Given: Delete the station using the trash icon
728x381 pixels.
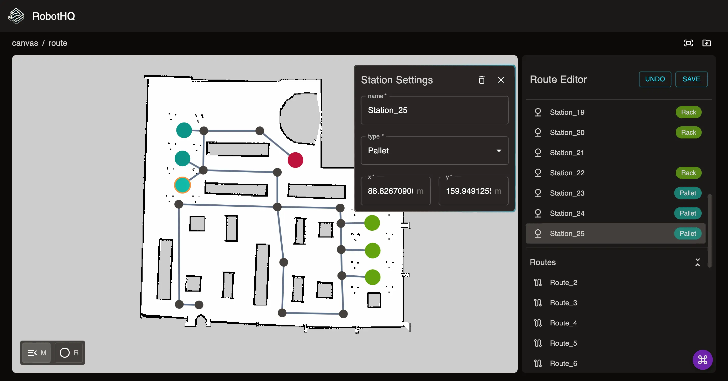Looking at the screenshot, I should (x=482, y=80).
